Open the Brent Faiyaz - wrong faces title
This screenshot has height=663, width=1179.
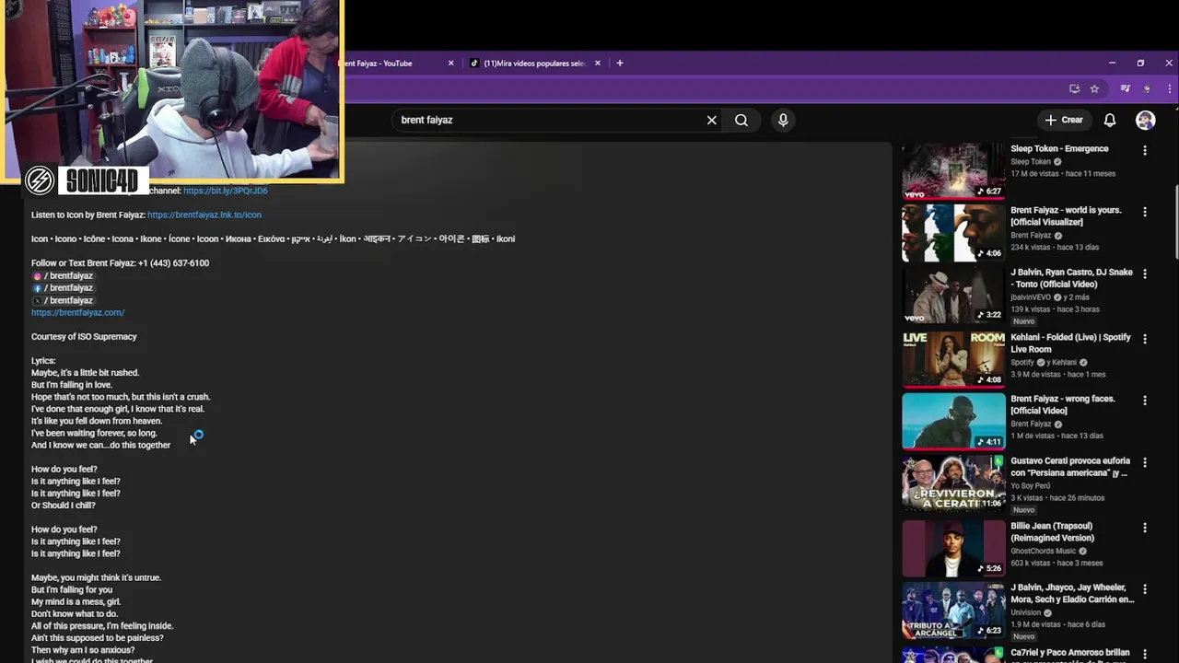click(1063, 404)
